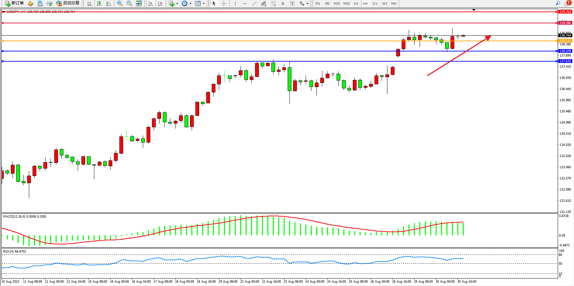Zoom out on the chart
574x286 pixels.
129,3
